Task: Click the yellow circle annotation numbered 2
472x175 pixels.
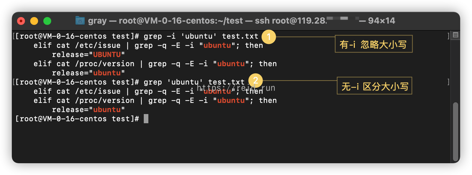Action: coord(256,81)
